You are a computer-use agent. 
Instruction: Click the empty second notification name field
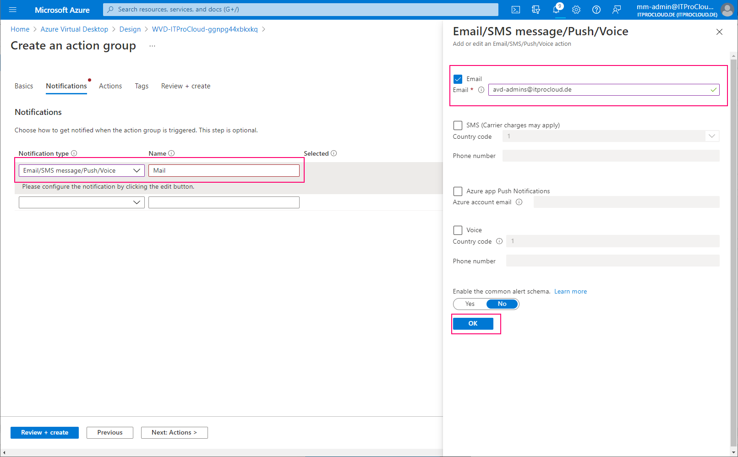pyautogui.click(x=224, y=202)
